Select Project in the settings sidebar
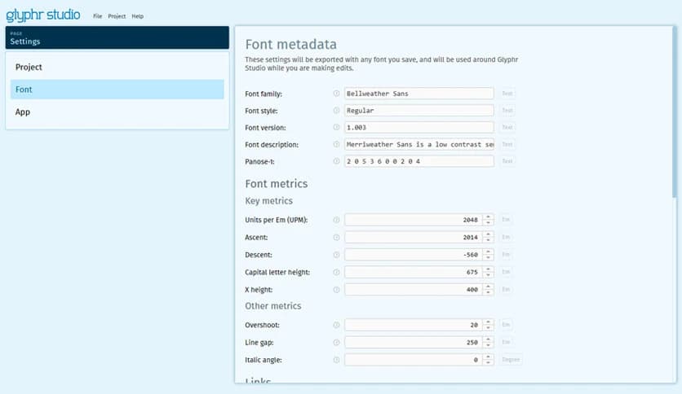Image resolution: width=682 pixels, height=394 pixels. tap(117, 67)
